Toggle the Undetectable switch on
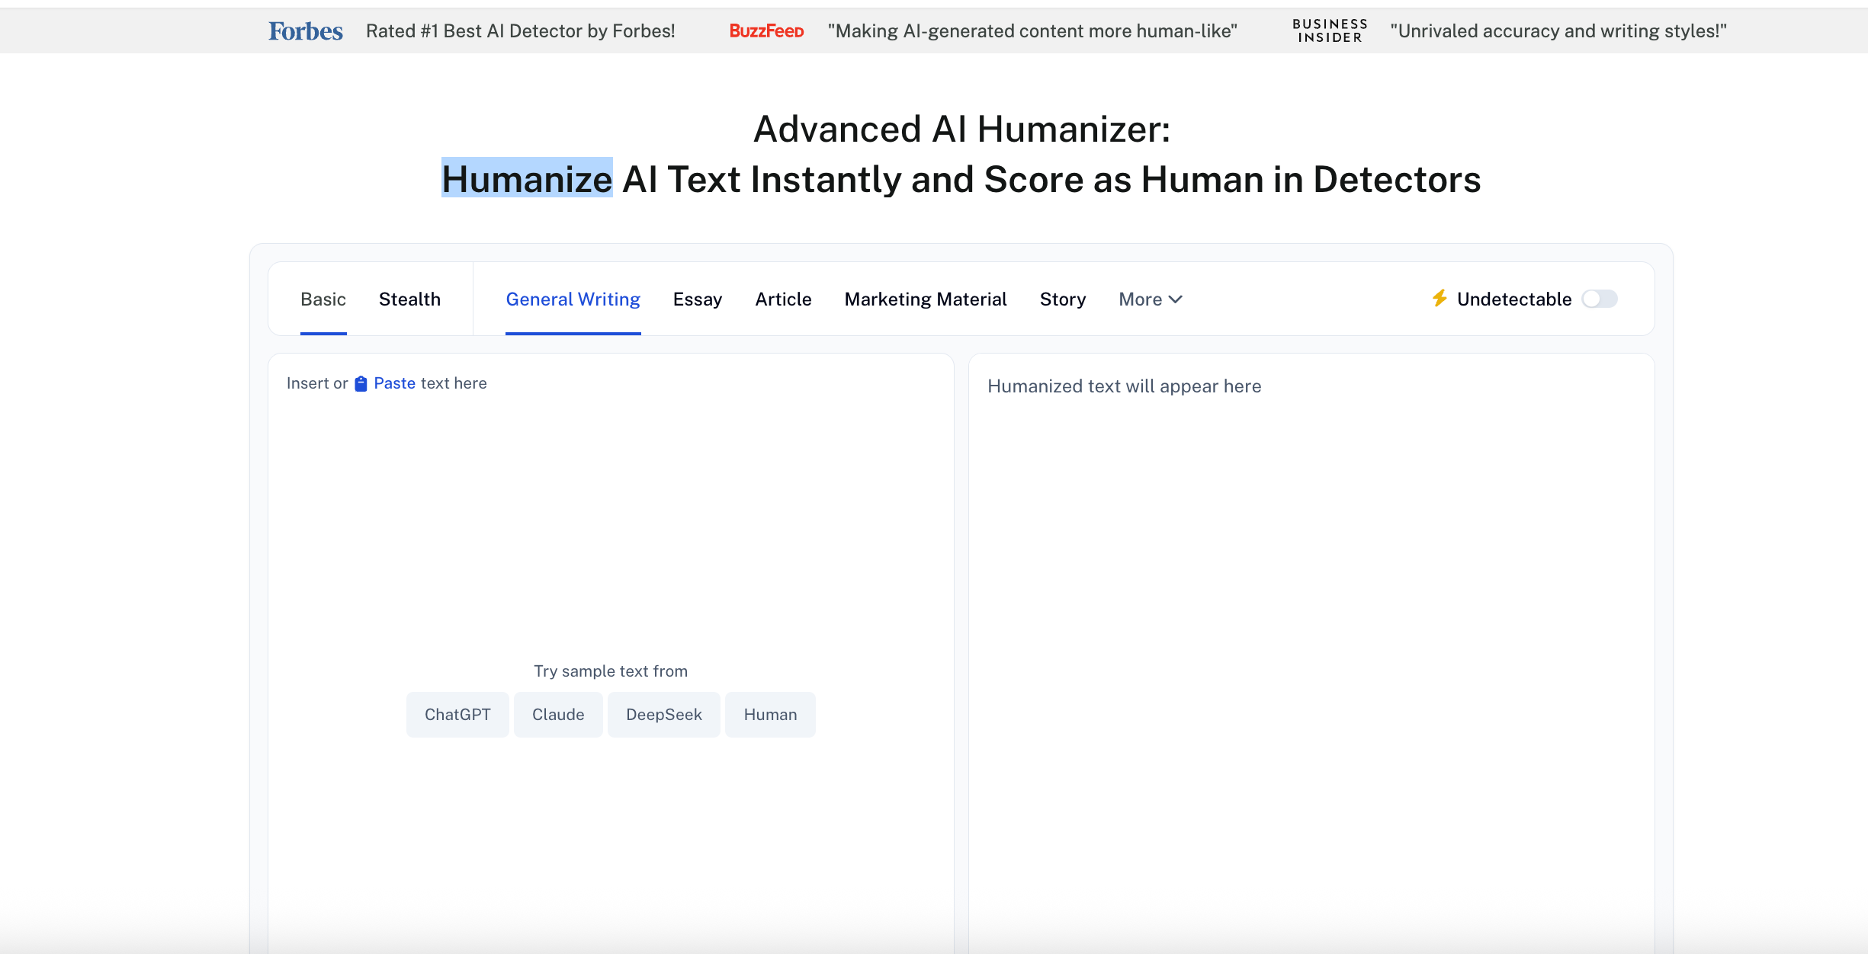The image size is (1868, 954). [1600, 299]
